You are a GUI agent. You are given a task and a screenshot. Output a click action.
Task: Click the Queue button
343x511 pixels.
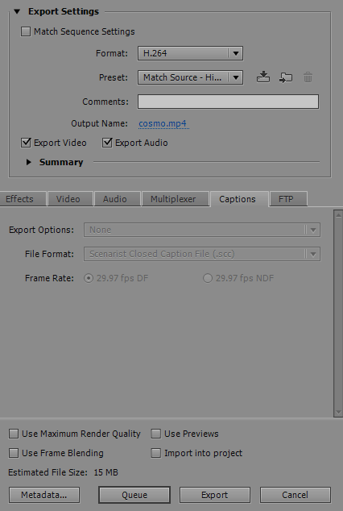coord(134,495)
